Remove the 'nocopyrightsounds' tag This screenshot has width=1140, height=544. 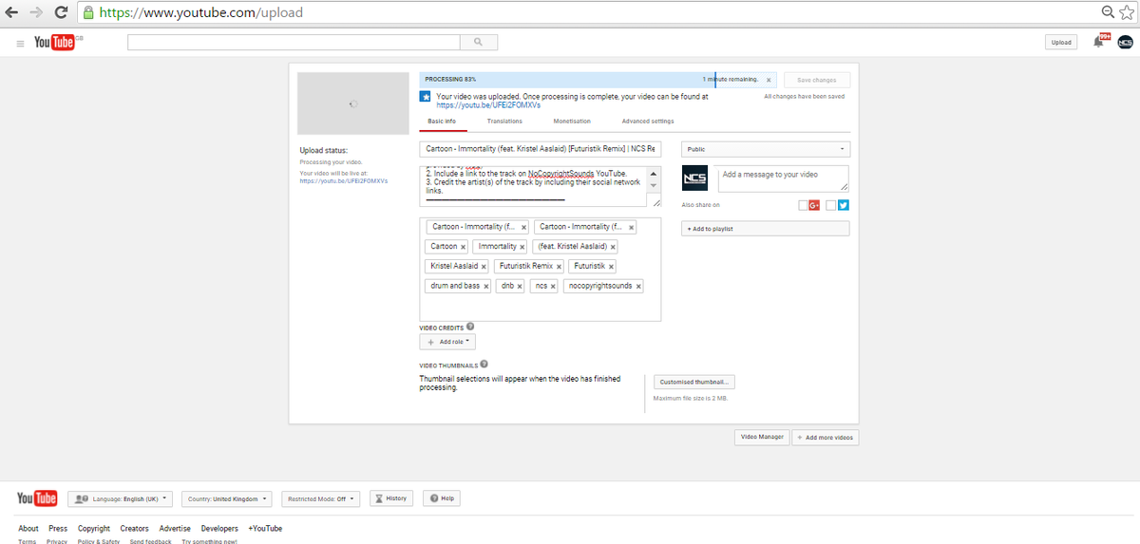point(638,287)
